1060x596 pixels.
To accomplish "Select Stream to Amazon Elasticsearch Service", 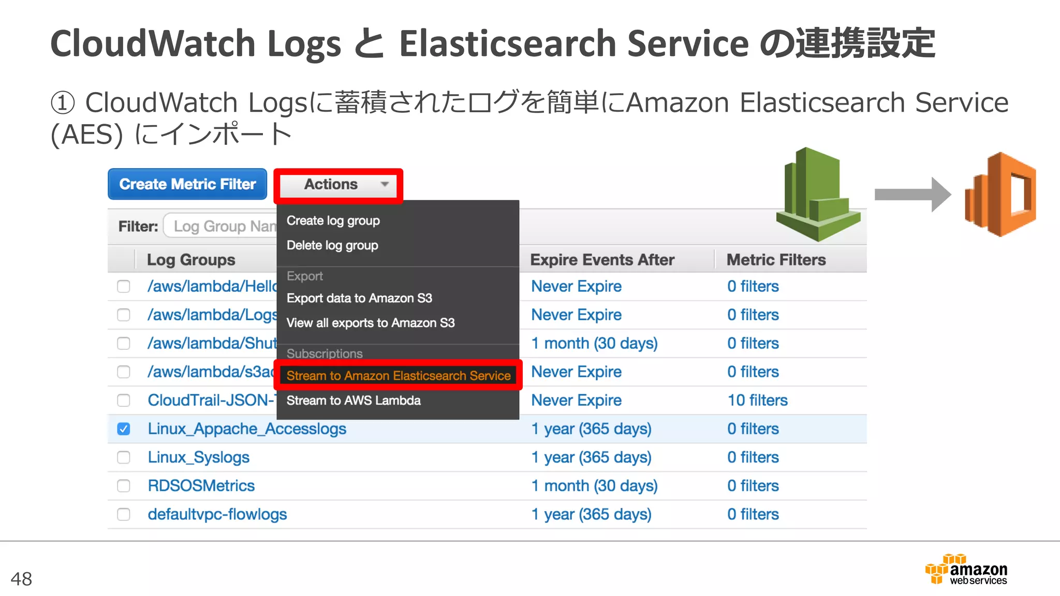I will coord(399,376).
